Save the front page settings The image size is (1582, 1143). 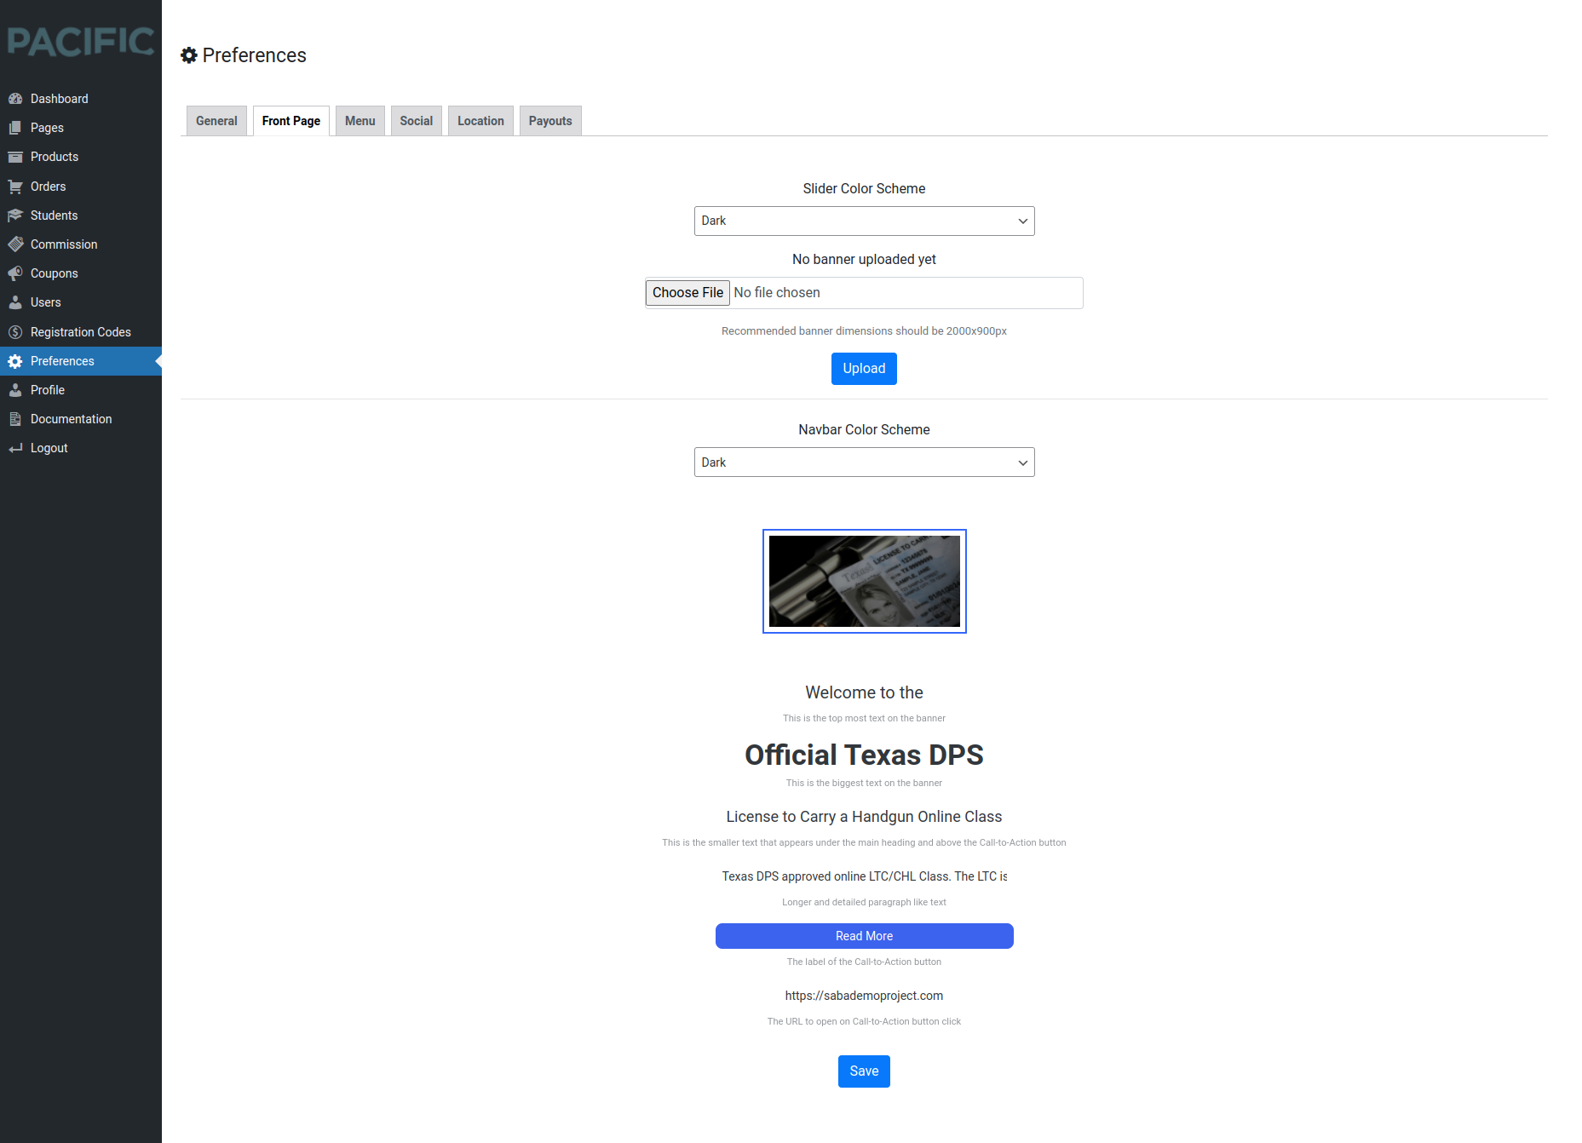coord(864,1071)
